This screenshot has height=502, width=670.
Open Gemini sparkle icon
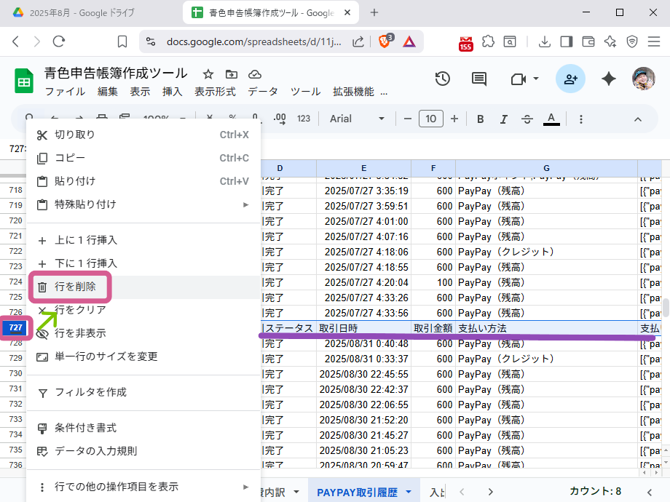[609, 79]
